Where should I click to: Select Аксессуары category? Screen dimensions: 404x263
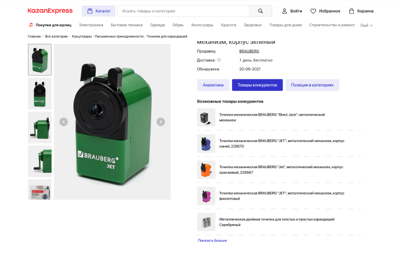point(202,25)
